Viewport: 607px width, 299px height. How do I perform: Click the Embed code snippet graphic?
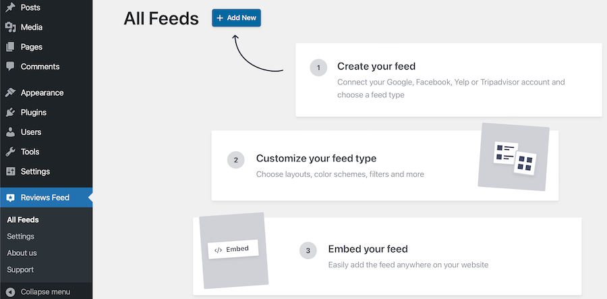tap(231, 249)
